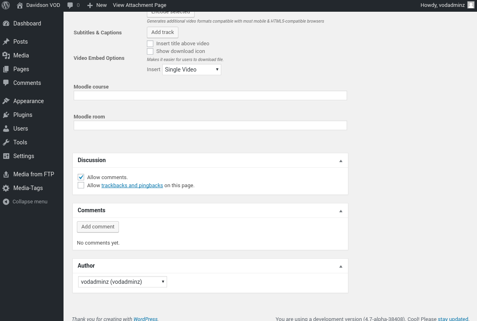This screenshot has height=321, width=477.
Task: Click Davidson VOD site name
Action: (x=43, y=5)
